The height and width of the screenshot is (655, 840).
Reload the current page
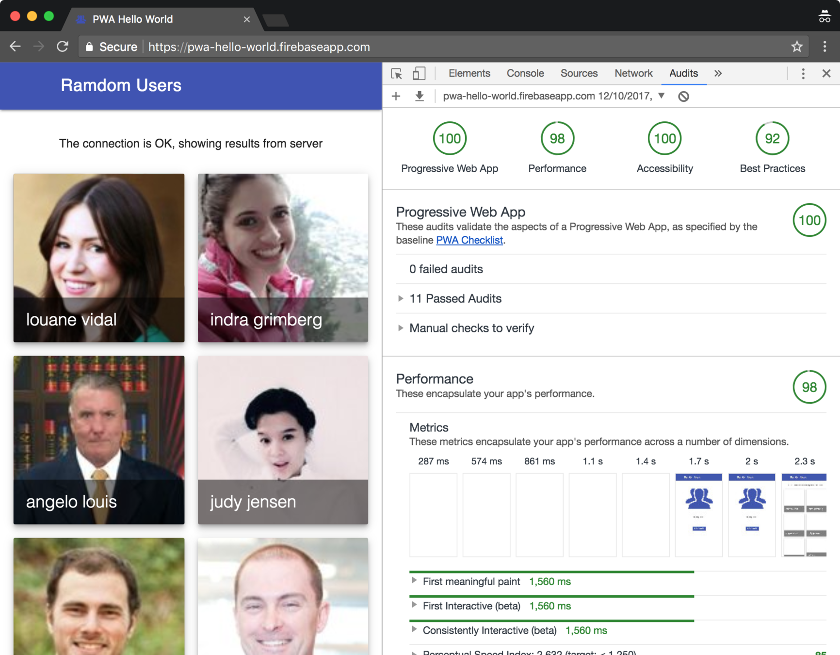point(63,47)
